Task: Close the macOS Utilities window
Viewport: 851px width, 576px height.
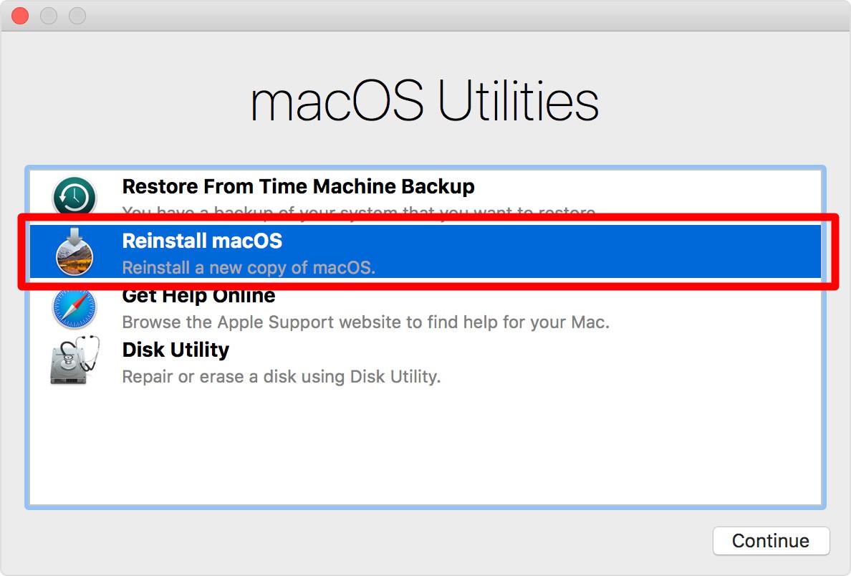Action: (x=20, y=15)
